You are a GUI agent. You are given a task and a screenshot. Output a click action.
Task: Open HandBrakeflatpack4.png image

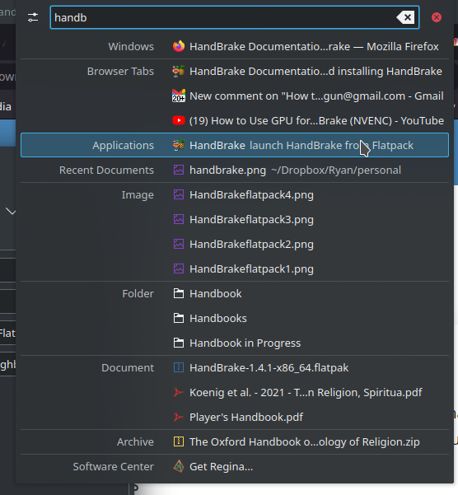point(251,194)
